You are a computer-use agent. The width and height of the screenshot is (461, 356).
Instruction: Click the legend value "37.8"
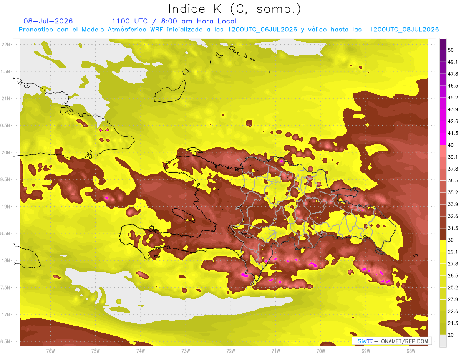click(x=453, y=169)
